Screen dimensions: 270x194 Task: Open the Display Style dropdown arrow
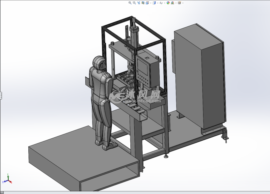[x=158, y=3]
